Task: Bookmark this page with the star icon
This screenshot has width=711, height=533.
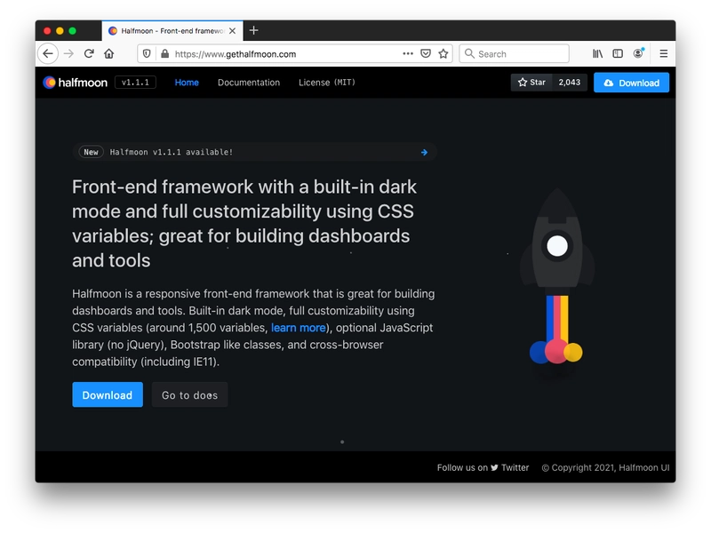Action: pos(443,54)
